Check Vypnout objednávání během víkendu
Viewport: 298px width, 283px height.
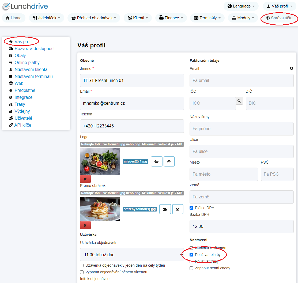pos(82,272)
